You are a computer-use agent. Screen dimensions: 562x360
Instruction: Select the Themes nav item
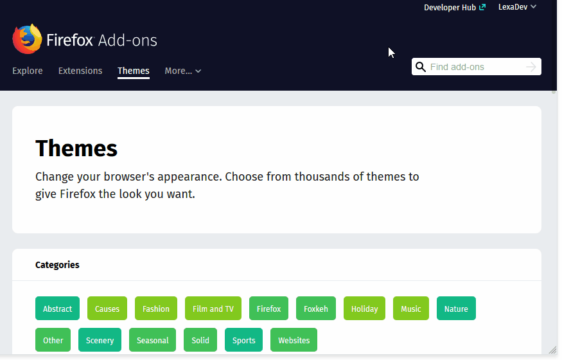click(x=134, y=71)
